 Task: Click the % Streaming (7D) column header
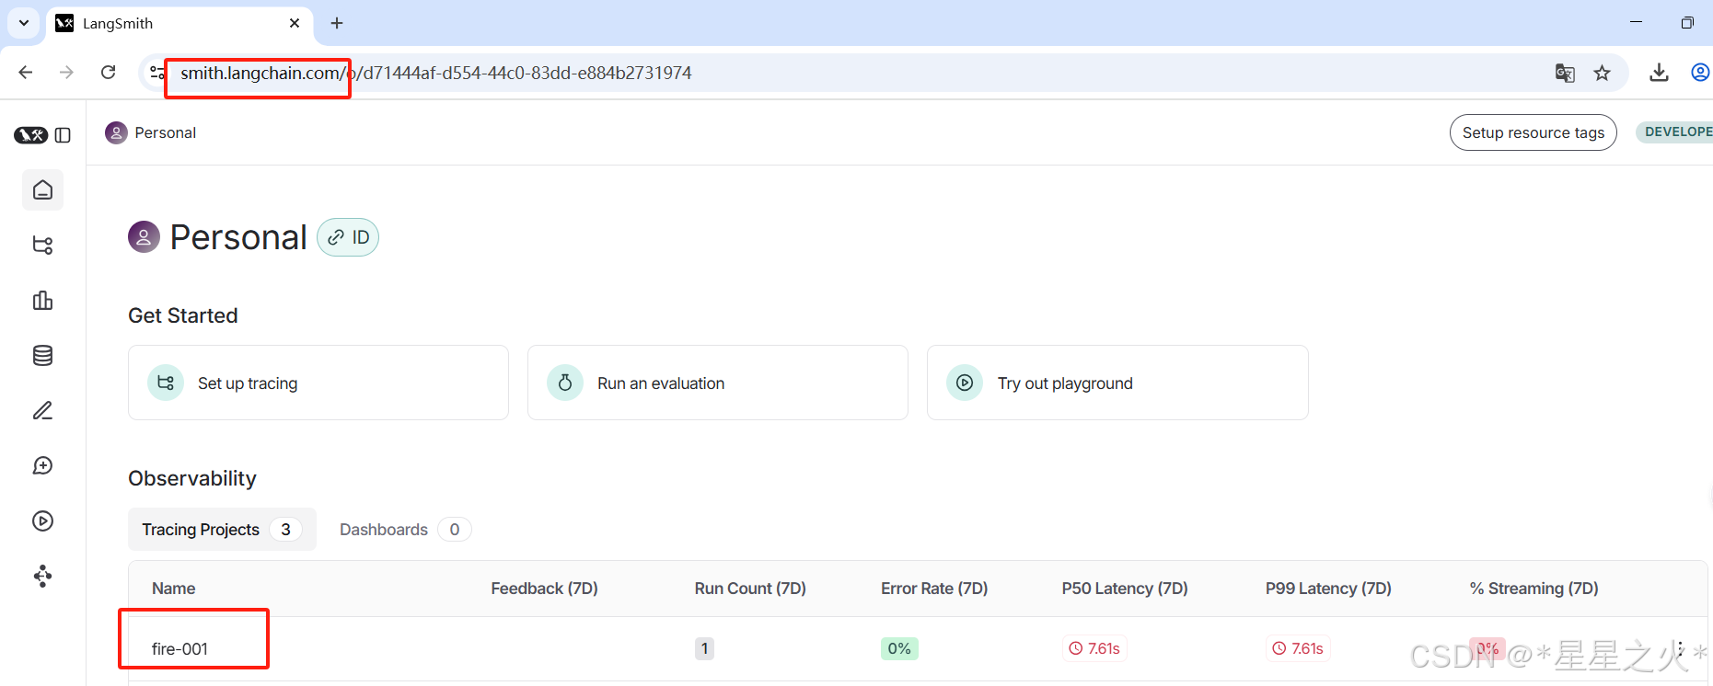tap(1534, 589)
